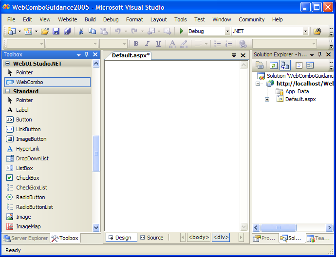Screen dimensions: 336x257
Task: Click the Save icon in toolbar
Action: tap(56, 31)
